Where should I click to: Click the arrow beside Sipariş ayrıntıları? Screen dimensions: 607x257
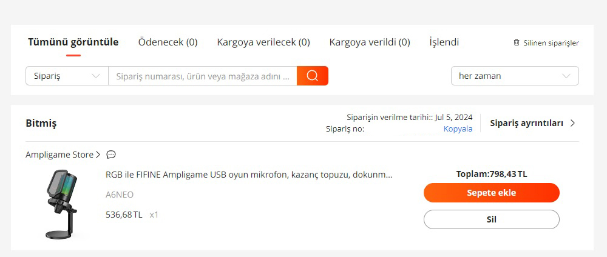coord(572,123)
